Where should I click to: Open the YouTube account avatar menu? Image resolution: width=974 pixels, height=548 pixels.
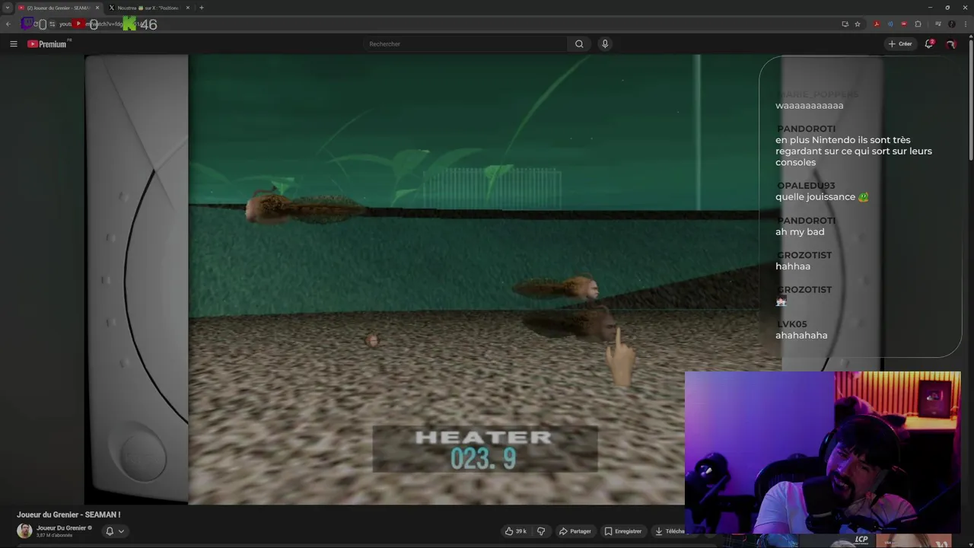point(950,44)
